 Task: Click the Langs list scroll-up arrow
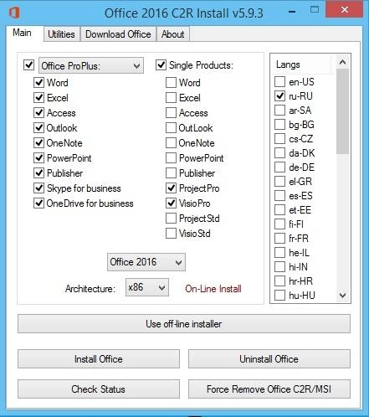(x=343, y=62)
